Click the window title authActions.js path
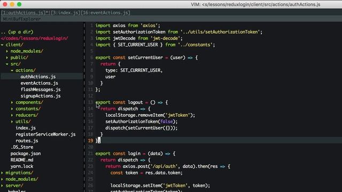The width and height of the screenshot is (342, 192). pyautogui.click(x=255, y=4)
